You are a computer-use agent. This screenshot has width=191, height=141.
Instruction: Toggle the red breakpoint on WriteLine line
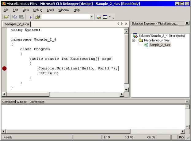point(4,69)
